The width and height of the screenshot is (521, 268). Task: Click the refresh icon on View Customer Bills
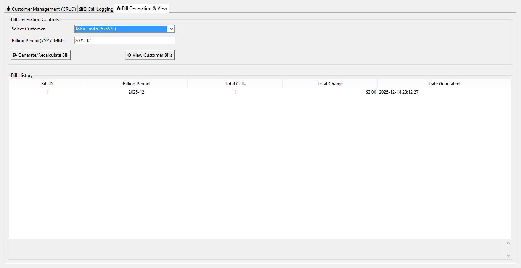point(129,55)
